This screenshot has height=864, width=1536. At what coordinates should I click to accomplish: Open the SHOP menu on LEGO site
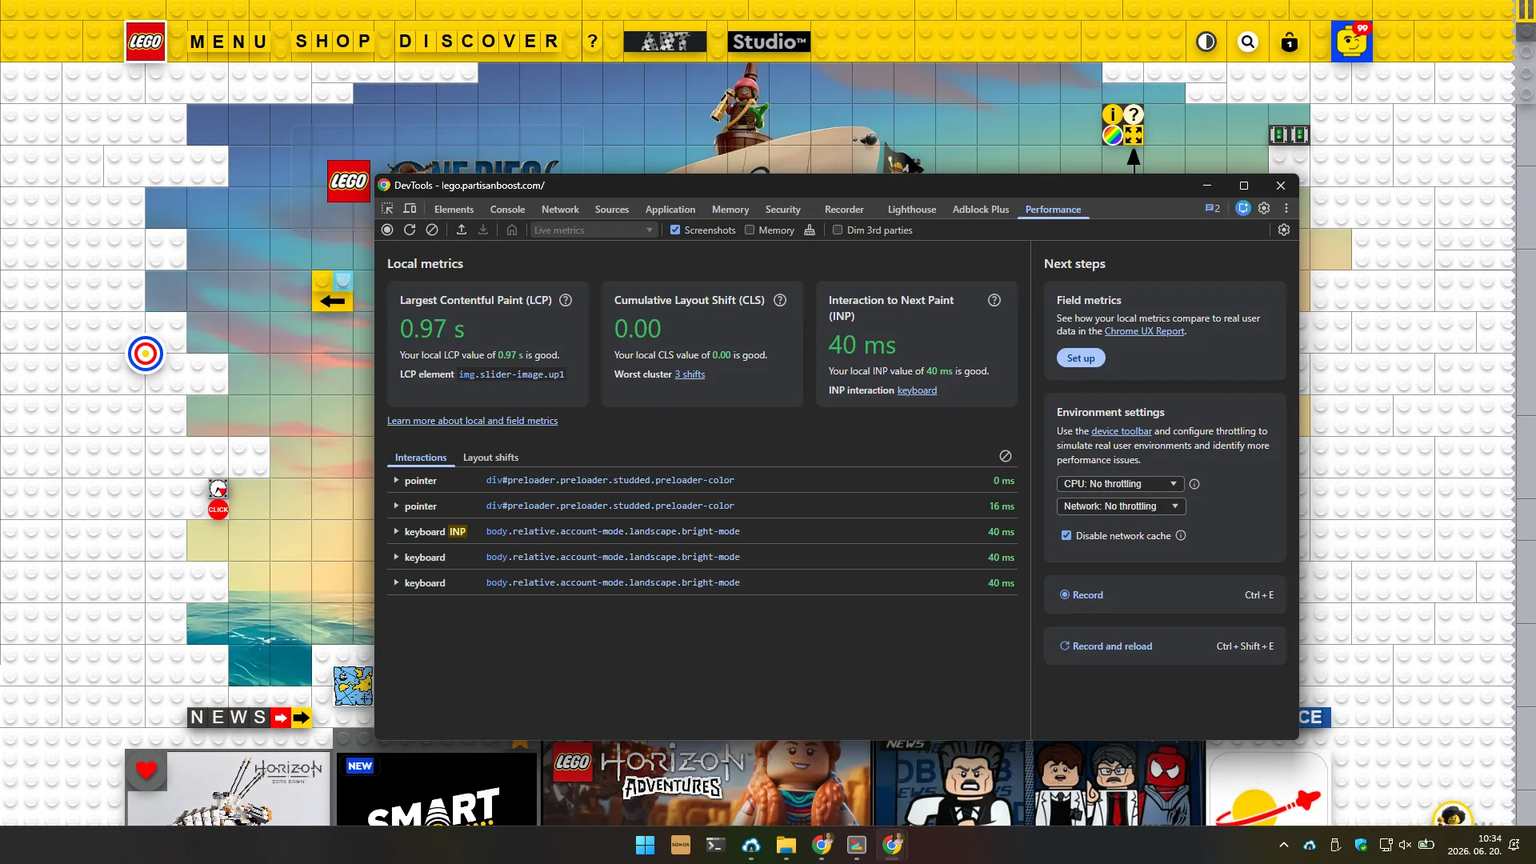click(333, 42)
